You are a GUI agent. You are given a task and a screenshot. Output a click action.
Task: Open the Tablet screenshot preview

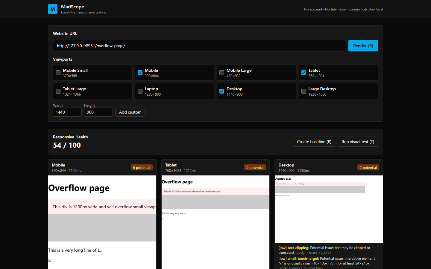215,222
